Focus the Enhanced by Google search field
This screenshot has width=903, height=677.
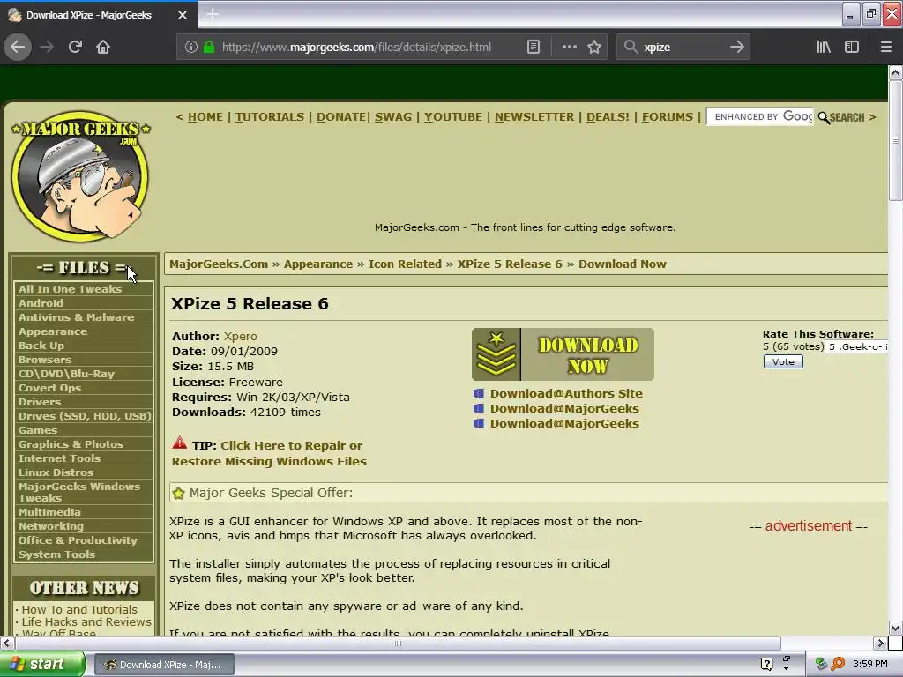760,117
